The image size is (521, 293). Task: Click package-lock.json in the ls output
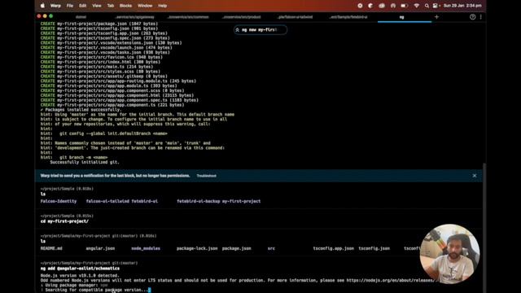click(x=197, y=248)
